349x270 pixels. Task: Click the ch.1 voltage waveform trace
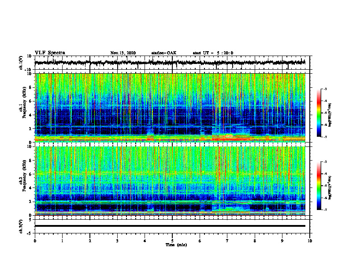[170, 63]
